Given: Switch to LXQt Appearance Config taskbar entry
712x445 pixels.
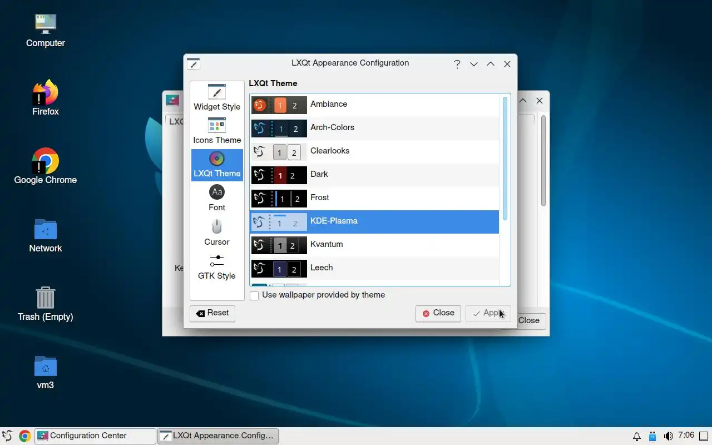Looking at the screenshot, I should click(x=217, y=436).
